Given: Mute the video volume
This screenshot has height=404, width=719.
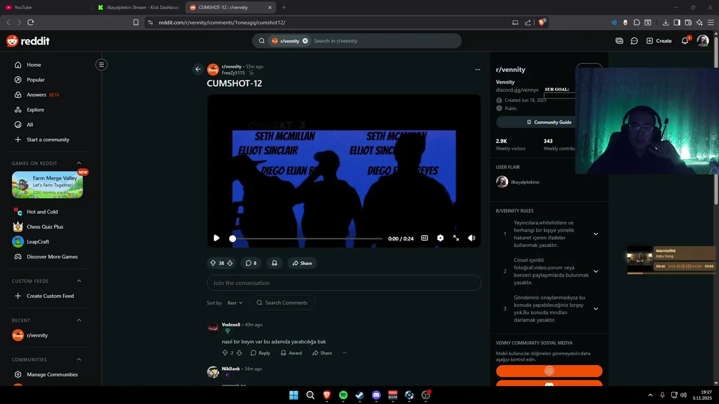Looking at the screenshot, I should click(472, 238).
